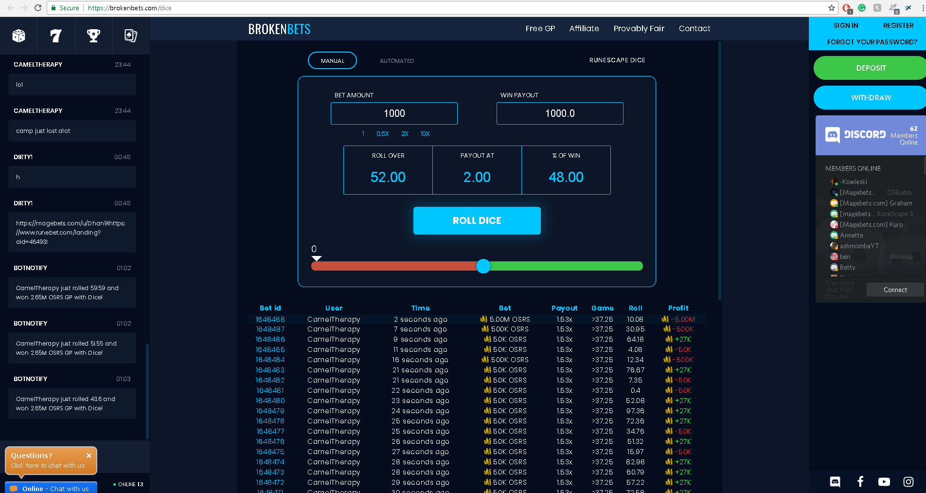
Task: Open bet id 1648487
Action: coord(270,329)
